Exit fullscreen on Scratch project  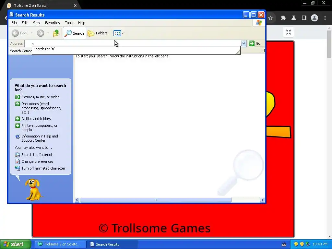click(x=288, y=32)
